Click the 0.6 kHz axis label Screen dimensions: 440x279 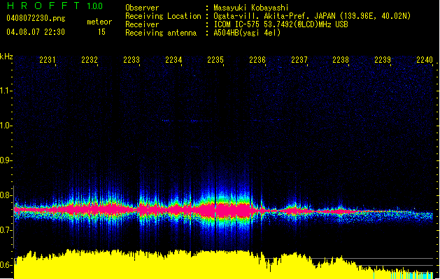click(6, 265)
